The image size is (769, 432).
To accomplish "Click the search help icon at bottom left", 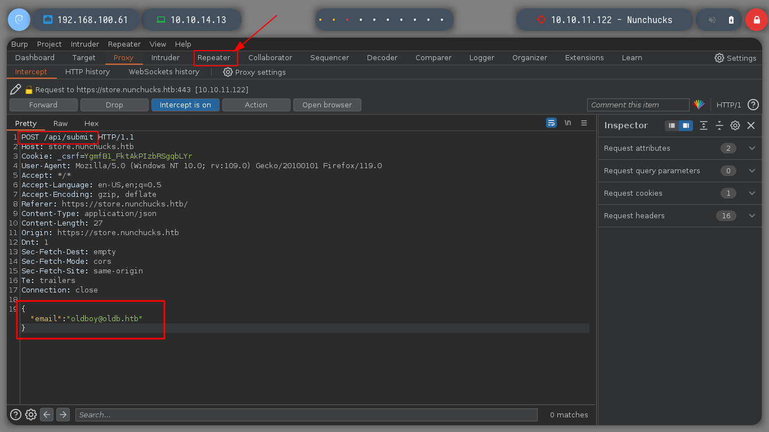I will (x=16, y=415).
